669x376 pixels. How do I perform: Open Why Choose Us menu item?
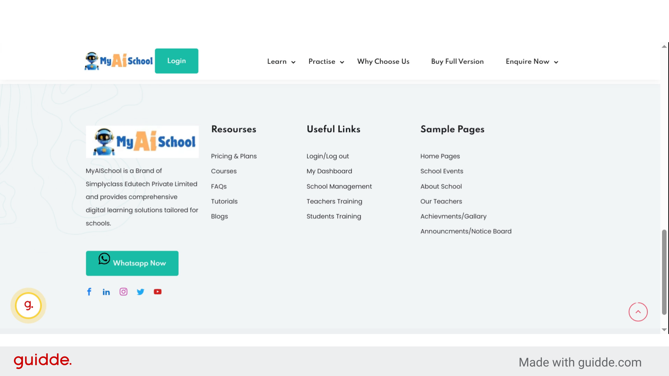(383, 62)
